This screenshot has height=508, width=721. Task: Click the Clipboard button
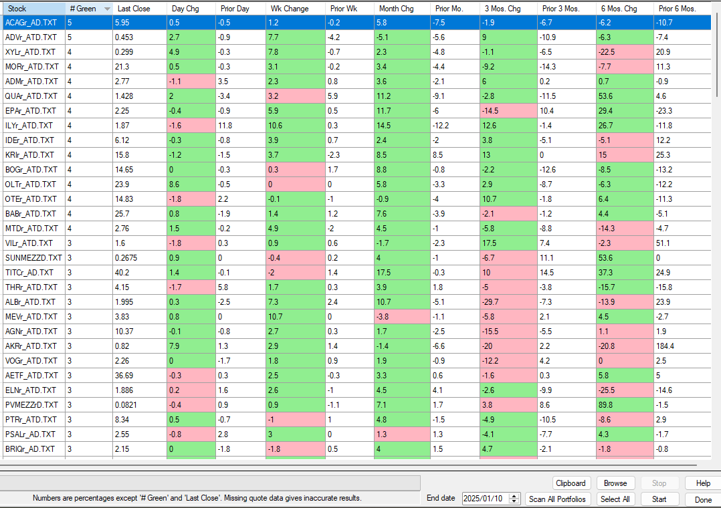571,483
